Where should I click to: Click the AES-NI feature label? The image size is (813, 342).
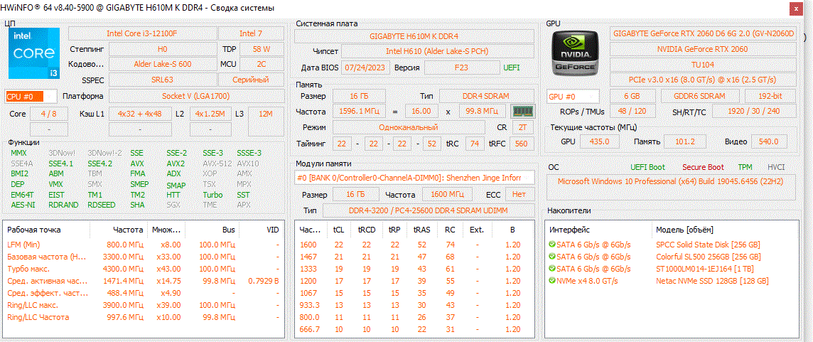tap(22, 205)
